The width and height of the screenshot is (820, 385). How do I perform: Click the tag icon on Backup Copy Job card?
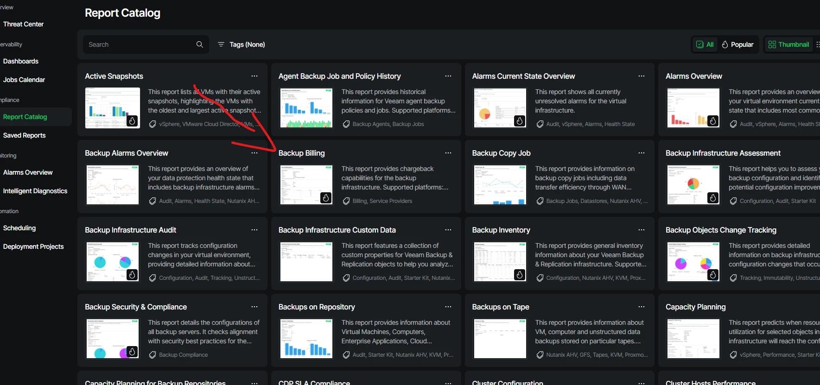point(540,201)
